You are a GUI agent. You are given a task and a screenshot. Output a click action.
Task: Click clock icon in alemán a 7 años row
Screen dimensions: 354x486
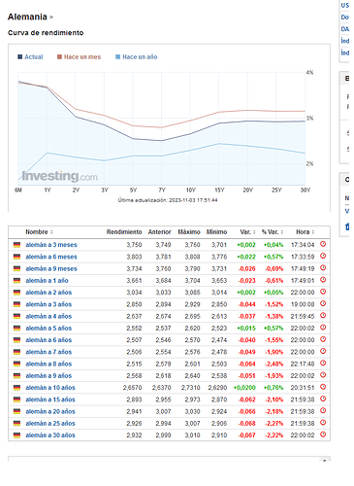[323, 352]
